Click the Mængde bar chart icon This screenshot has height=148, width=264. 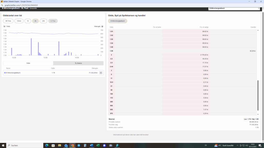pos(102,26)
